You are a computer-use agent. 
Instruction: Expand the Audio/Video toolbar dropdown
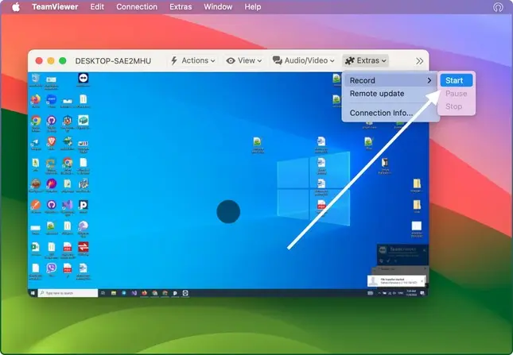[304, 60]
